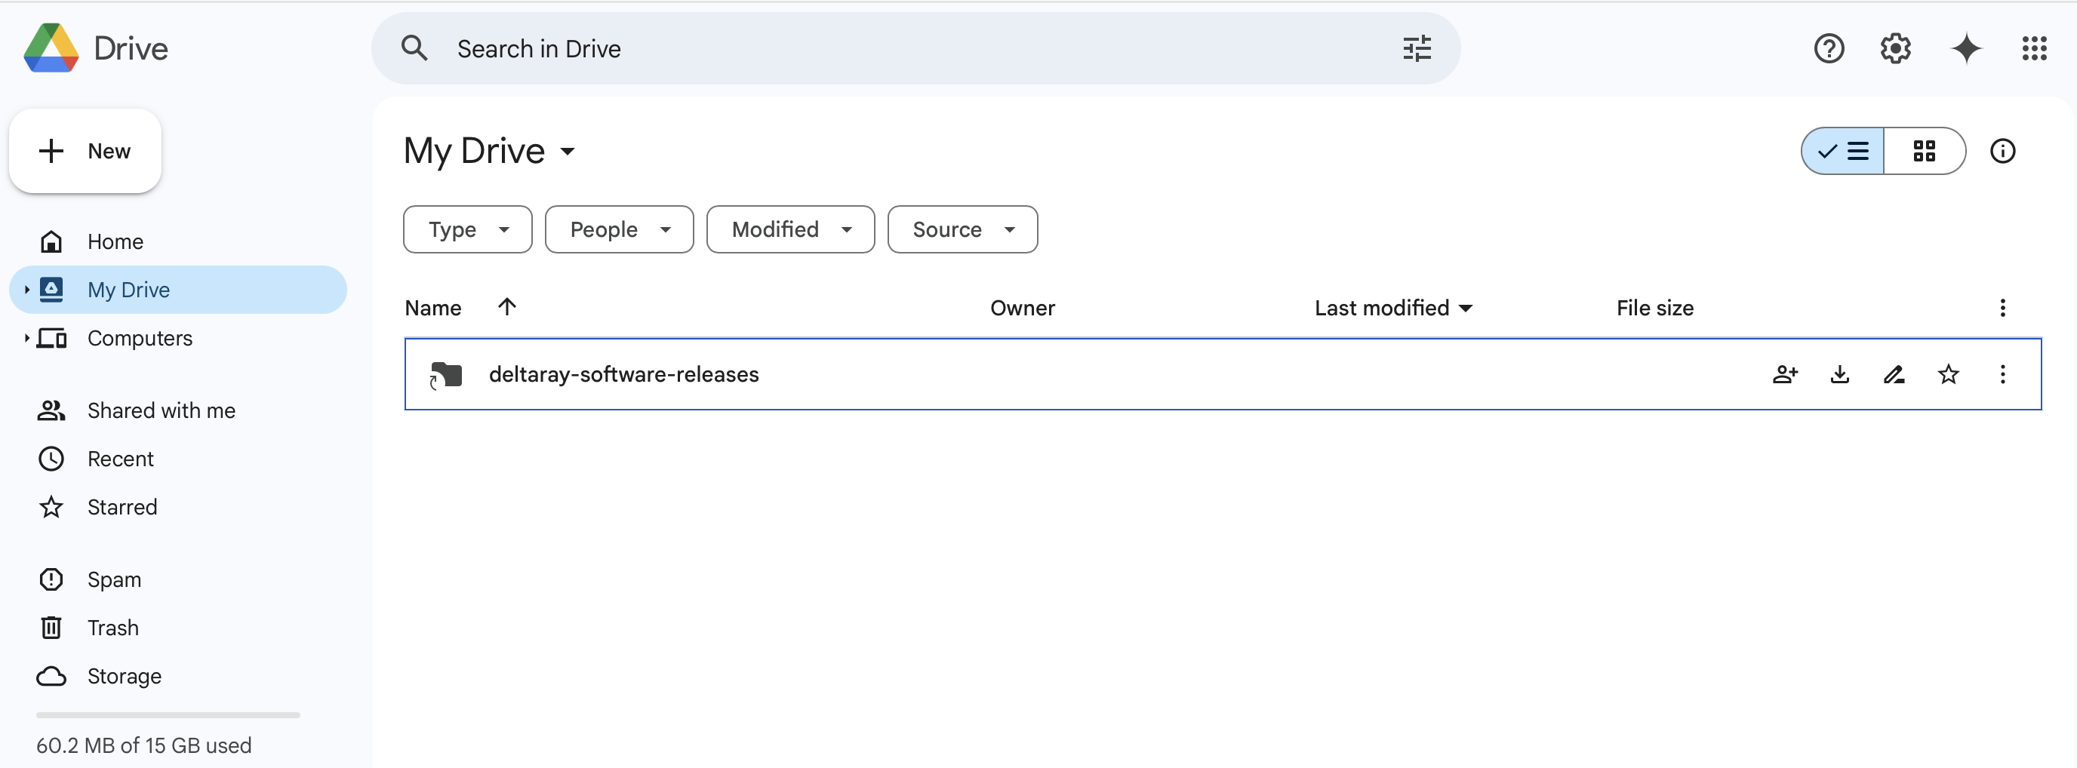
Task: Click the rename pencil icon
Action: [1893, 374]
